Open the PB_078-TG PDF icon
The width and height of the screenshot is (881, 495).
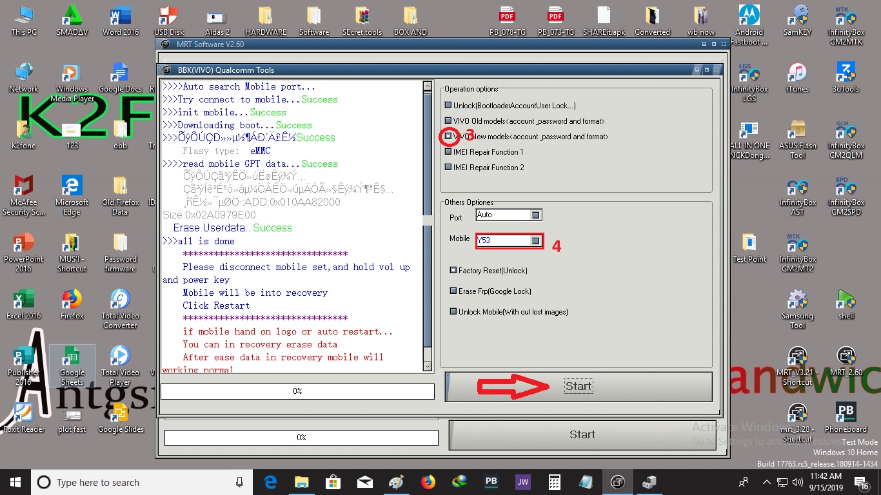click(x=507, y=20)
